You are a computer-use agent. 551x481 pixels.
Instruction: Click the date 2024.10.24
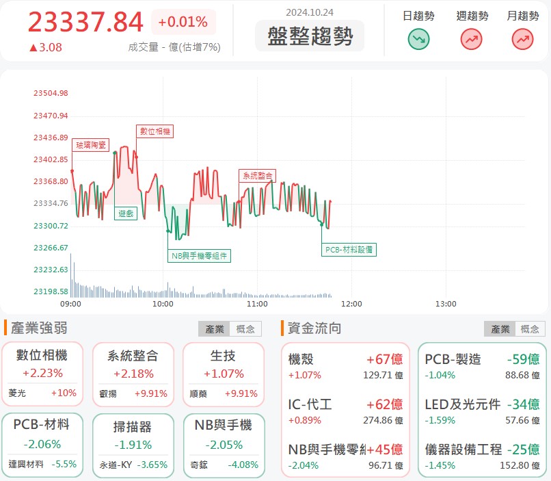coord(310,12)
